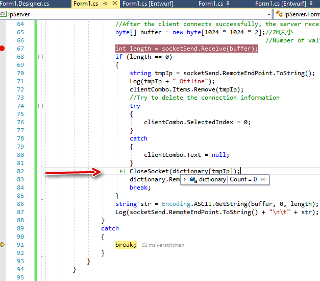Screen dimensions: 320x281
Task: Switch to the Form1.Designer.cs tab
Action: (24, 4)
